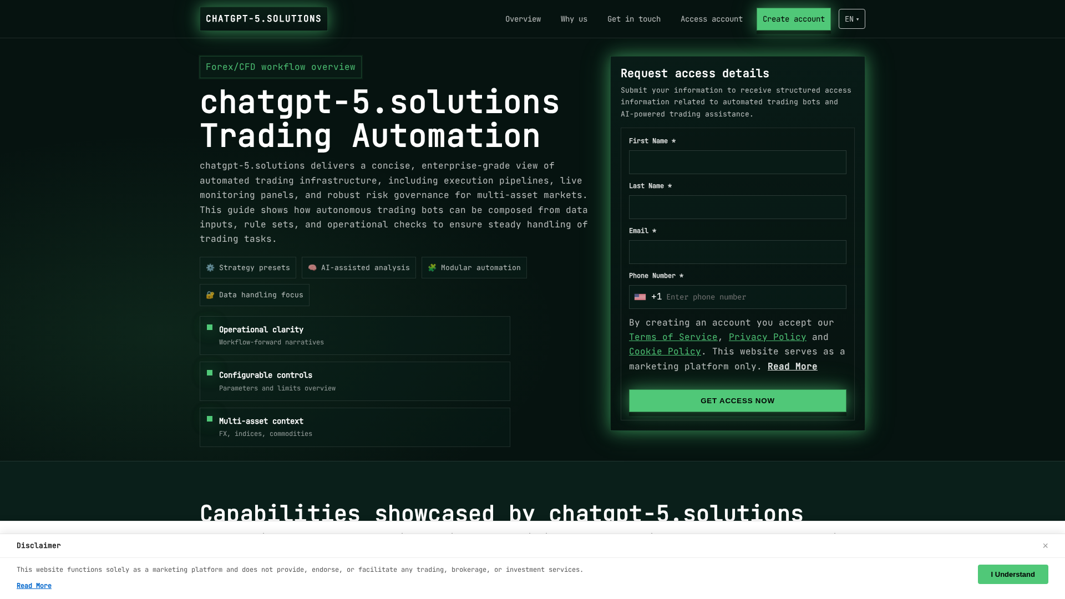
Task: Expand the EN language dropdown
Action: [852, 19]
